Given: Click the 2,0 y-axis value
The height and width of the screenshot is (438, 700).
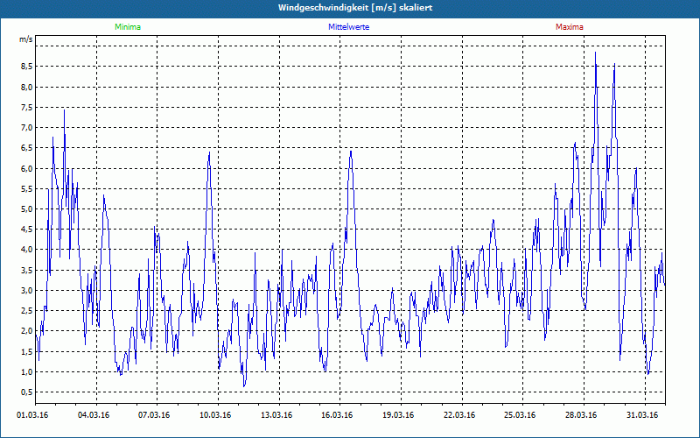Looking at the screenshot, I should click(x=27, y=331).
